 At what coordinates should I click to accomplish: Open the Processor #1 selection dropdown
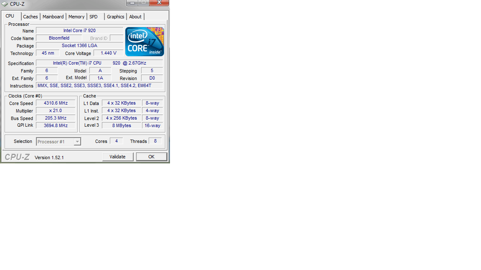tap(58, 141)
